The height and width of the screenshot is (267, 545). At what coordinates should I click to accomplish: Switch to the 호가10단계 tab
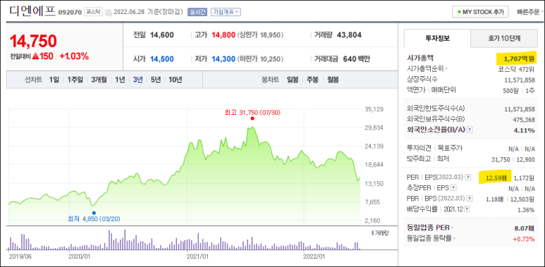pos(504,39)
